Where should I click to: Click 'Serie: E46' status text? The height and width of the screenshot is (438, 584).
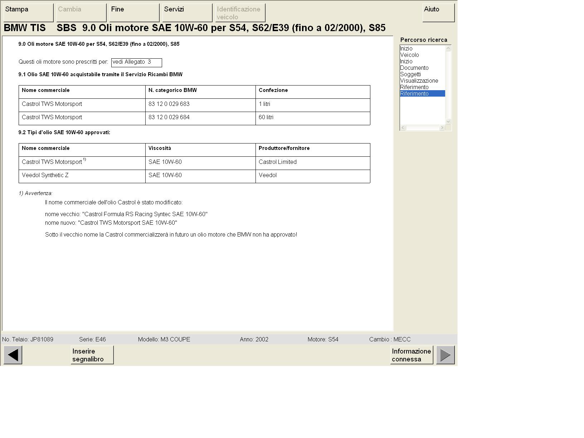click(92, 340)
